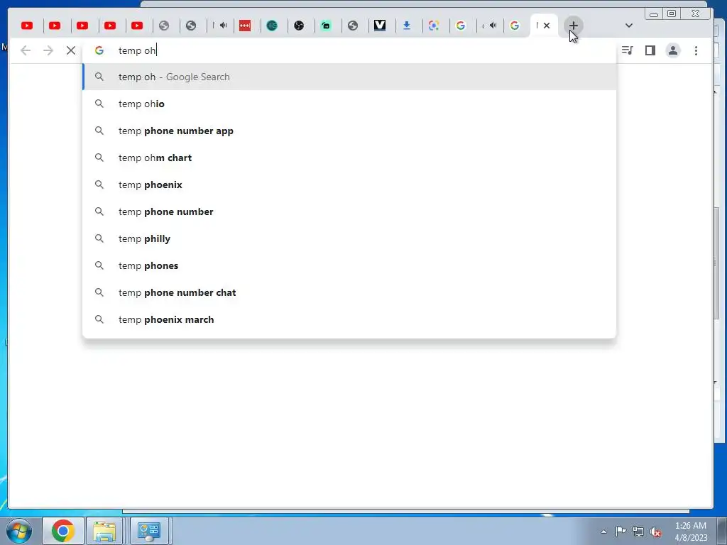
Task: Go back to previous page
Action: pos(26,50)
